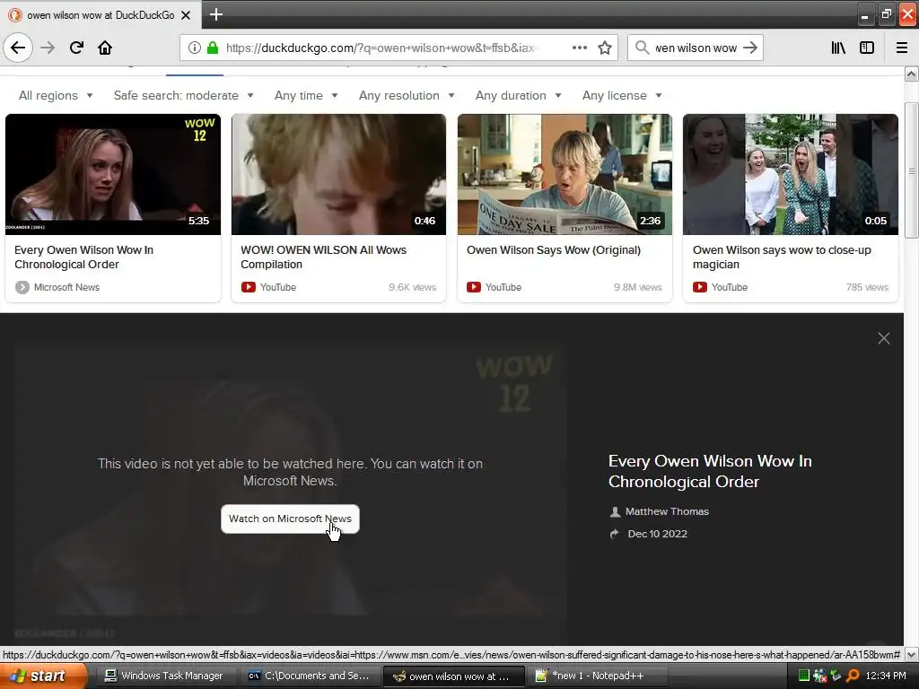Switch to Windows Task Manager in taskbar
The width and height of the screenshot is (919, 689).
click(x=165, y=676)
